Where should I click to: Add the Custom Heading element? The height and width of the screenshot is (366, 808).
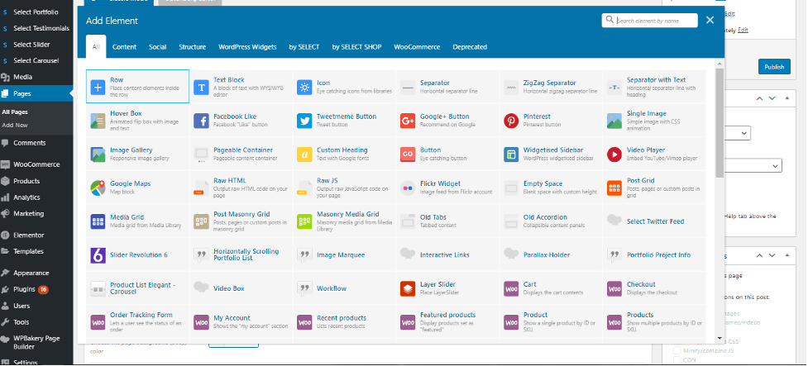(344, 154)
